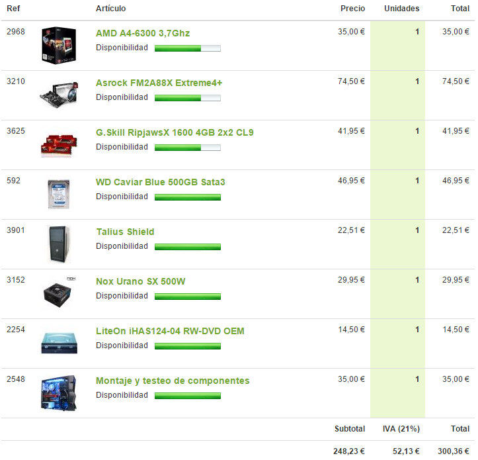Screen dimensions: 478x460
Task: Click the availability bar for Talius Shield
Action: [188, 247]
